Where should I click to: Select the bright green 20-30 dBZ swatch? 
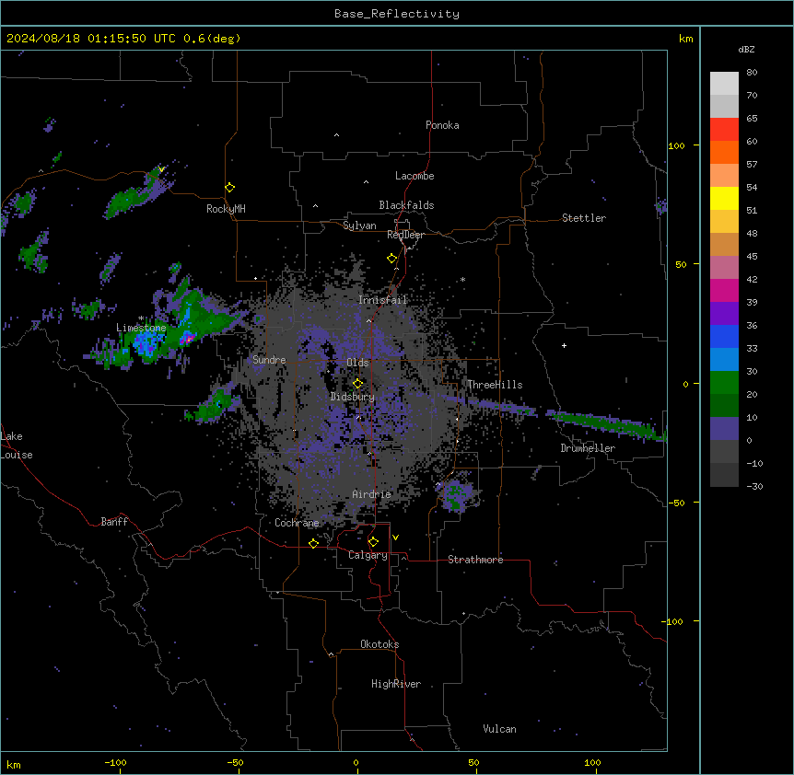[724, 383]
